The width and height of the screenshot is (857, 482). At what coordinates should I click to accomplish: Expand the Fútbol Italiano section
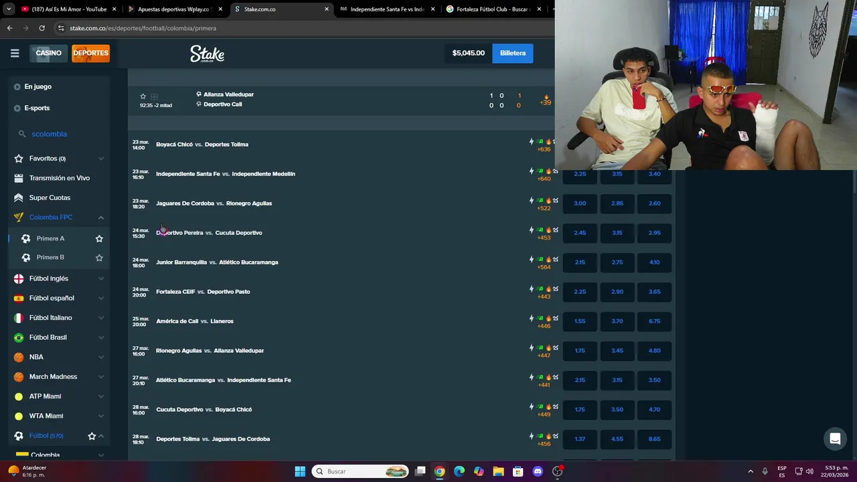(101, 318)
